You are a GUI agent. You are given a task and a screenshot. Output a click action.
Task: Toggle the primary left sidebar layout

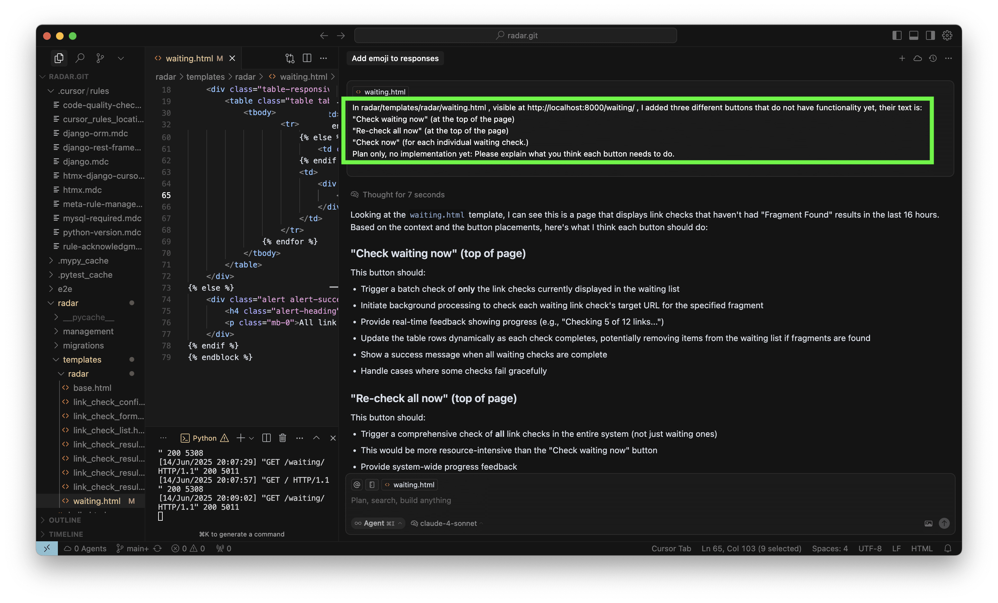click(897, 36)
